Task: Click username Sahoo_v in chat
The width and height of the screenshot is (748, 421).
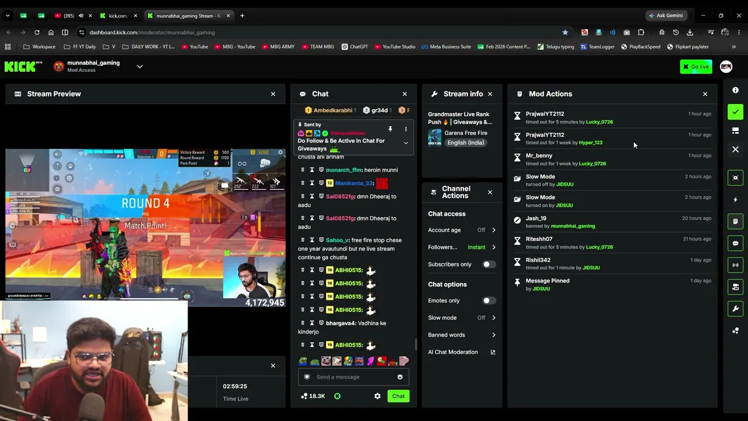Action: (x=337, y=240)
